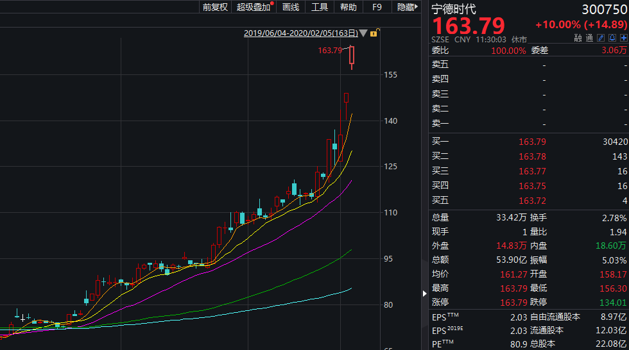Expand the date range dropdown triangle
This screenshot has width=629, height=350.
tap(363, 33)
